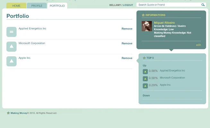Click the Portfolio page heading
Image resolution: width=210 pixels, height=128 pixels.
point(18,16)
